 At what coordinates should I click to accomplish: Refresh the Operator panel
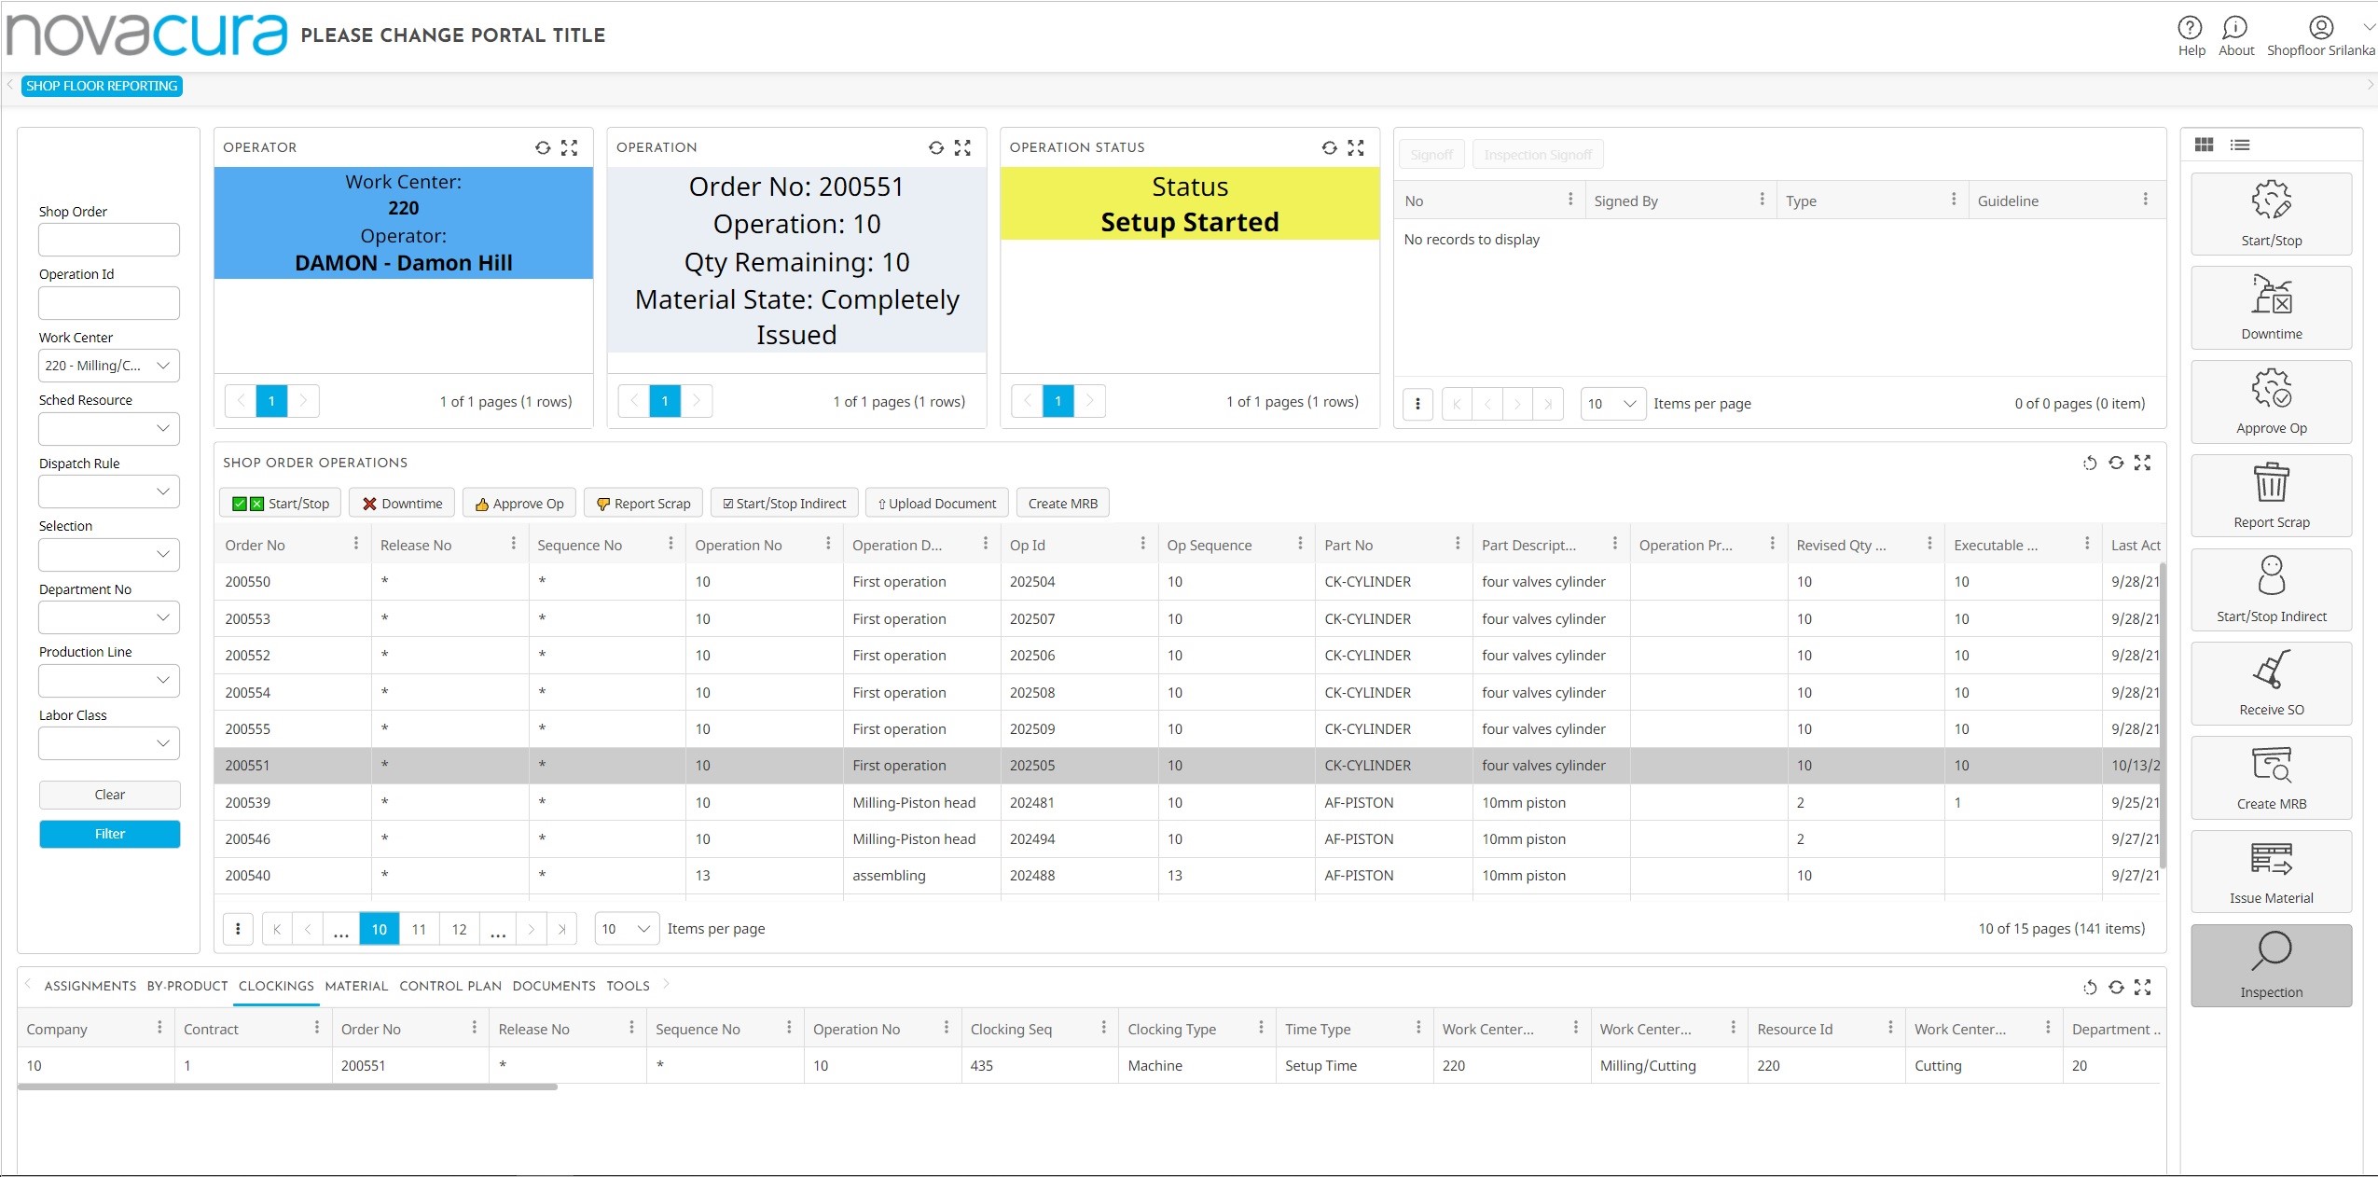(x=543, y=147)
